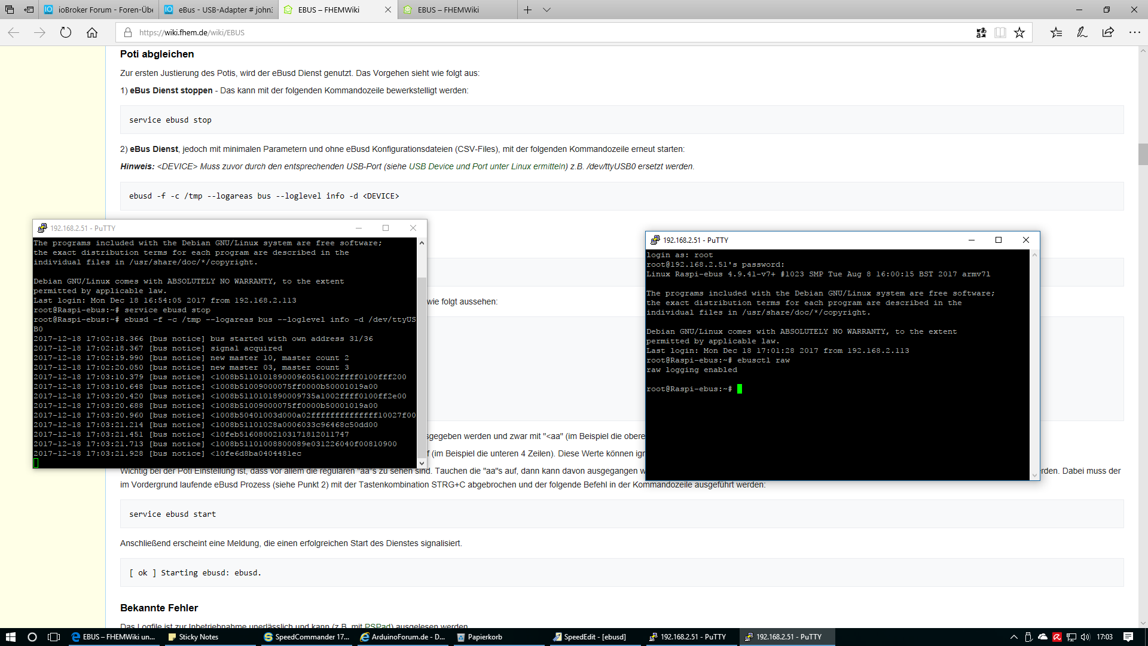Click the Cortana search circle icon
1148x646 pixels.
pyautogui.click(x=32, y=637)
